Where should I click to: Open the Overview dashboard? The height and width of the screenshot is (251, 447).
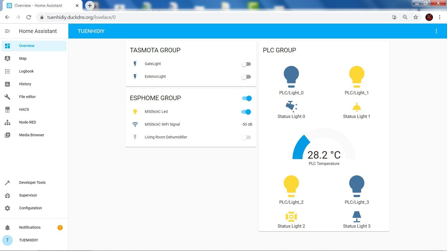click(34, 46)
